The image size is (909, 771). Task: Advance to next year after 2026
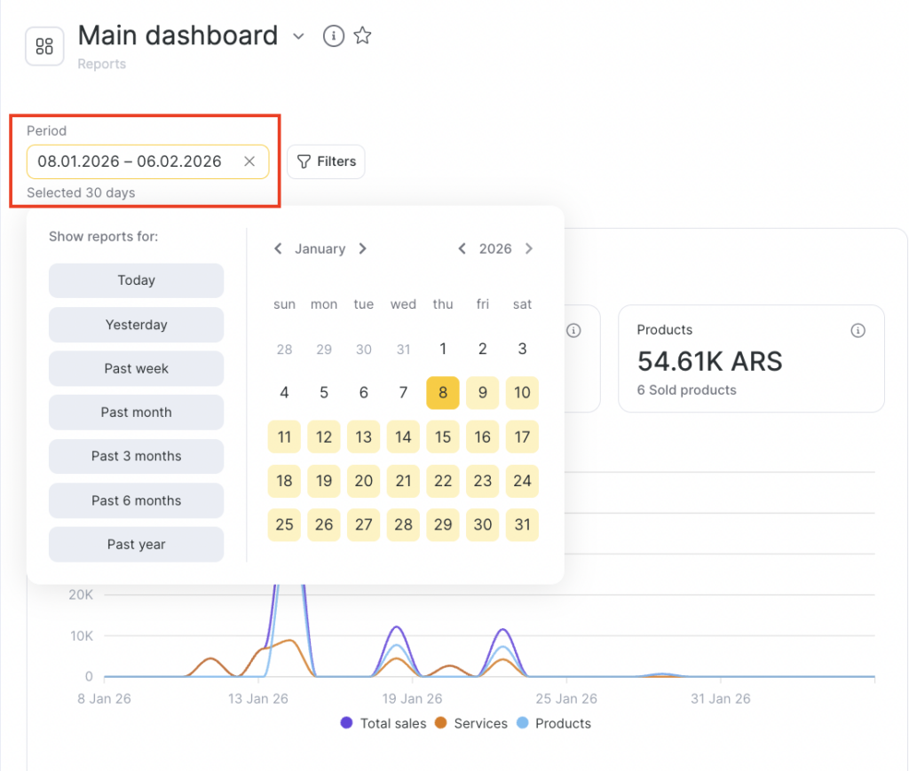529,248
